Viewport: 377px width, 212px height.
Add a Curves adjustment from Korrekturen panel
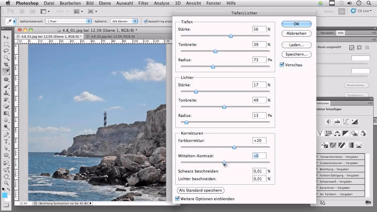pos(346,122)
